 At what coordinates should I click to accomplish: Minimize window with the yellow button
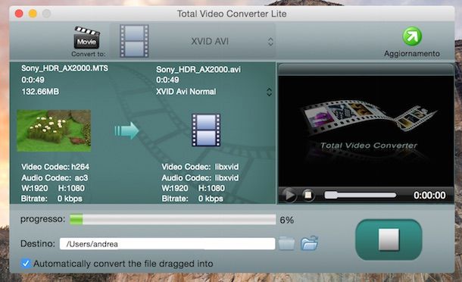33,14
